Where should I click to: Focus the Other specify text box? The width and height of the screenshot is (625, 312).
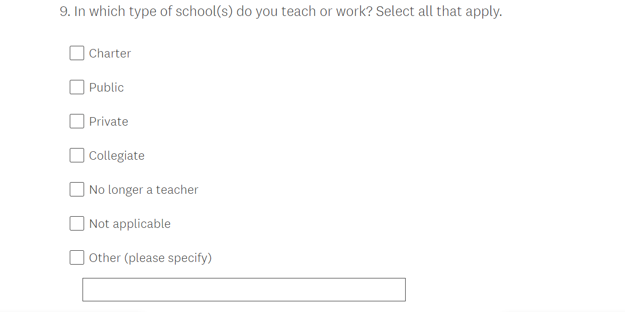click(x=244, y=290)
